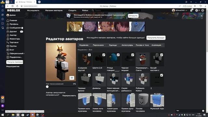Open Создать in the top menu
This screenshot has height=117, width=208.
72,10
